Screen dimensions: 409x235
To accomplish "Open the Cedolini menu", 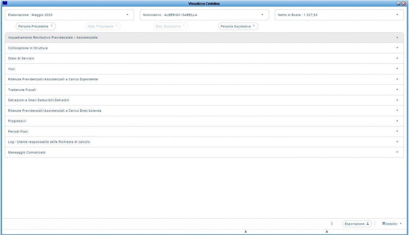I will click(392, 224).
